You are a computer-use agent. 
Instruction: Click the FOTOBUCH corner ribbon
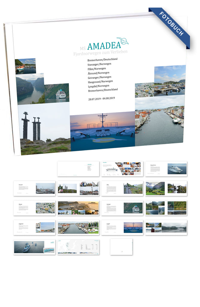coord(170,28)
